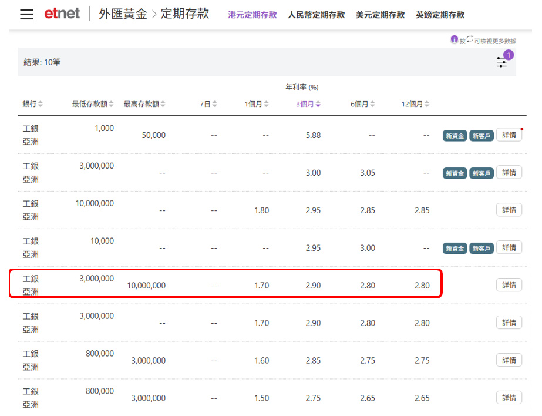Image resolution: width=542 pixels, height=416 pixels.
Task: Go to 定期存款 breadcrumb page
Action: (x=185, y=14)
